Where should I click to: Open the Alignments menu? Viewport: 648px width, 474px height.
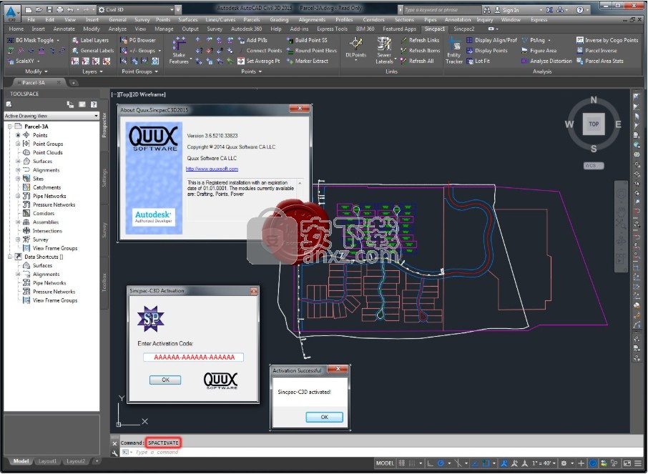312,19
